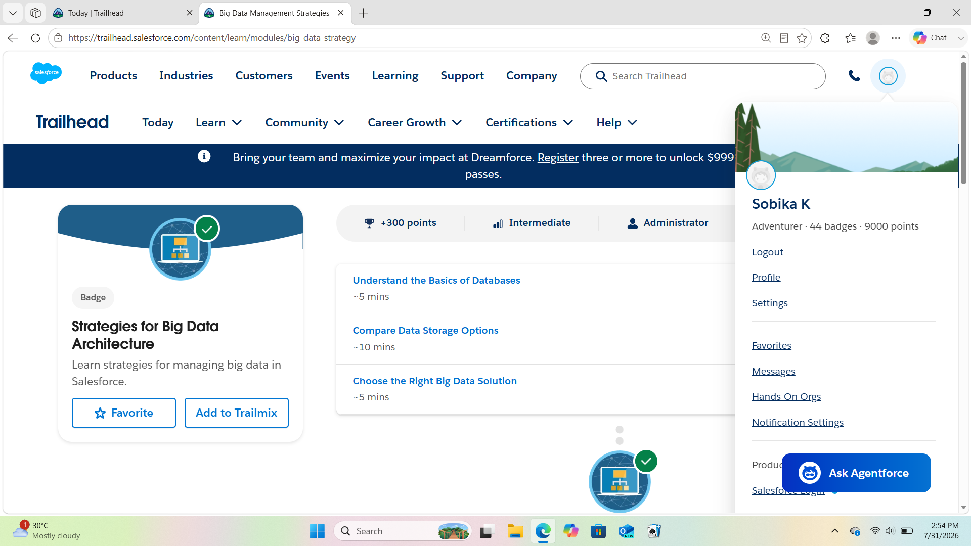Screen dimensions: 971x546
Task: Open Microsoft Store from the taskbar
Action: [x=598, y=531]
